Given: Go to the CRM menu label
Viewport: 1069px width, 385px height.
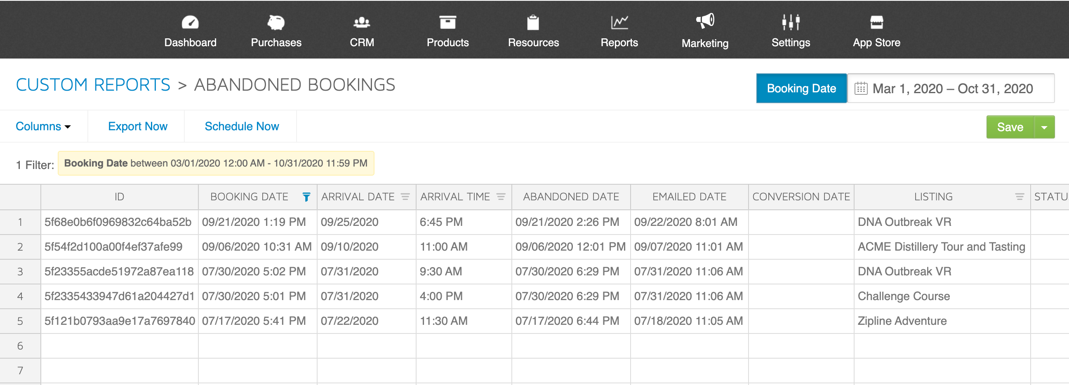Looking at the screenshot, I should (x=361, y=42).
